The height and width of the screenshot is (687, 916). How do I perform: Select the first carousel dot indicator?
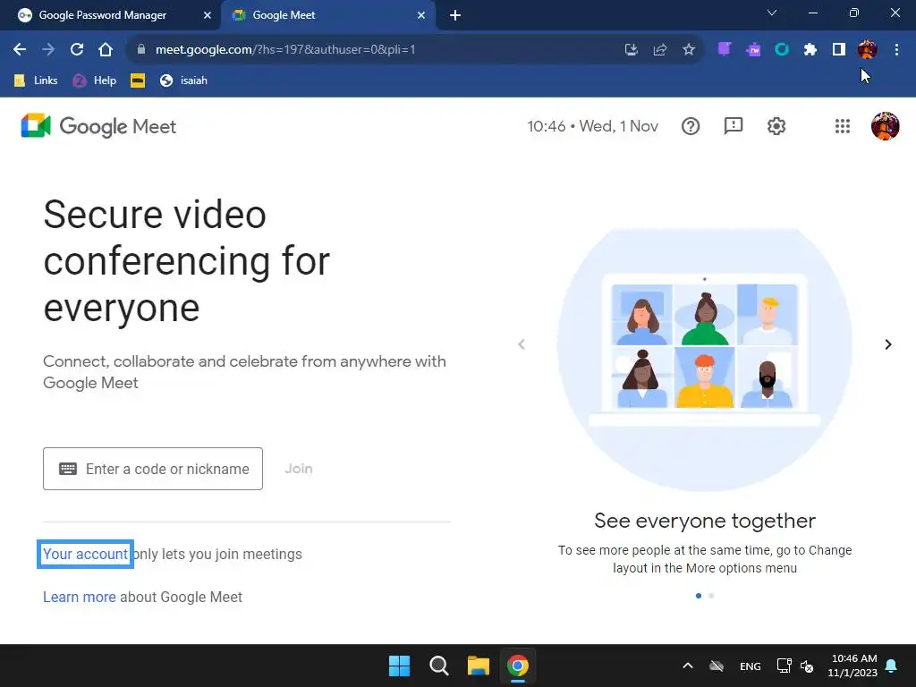click(x=698, y=596)
